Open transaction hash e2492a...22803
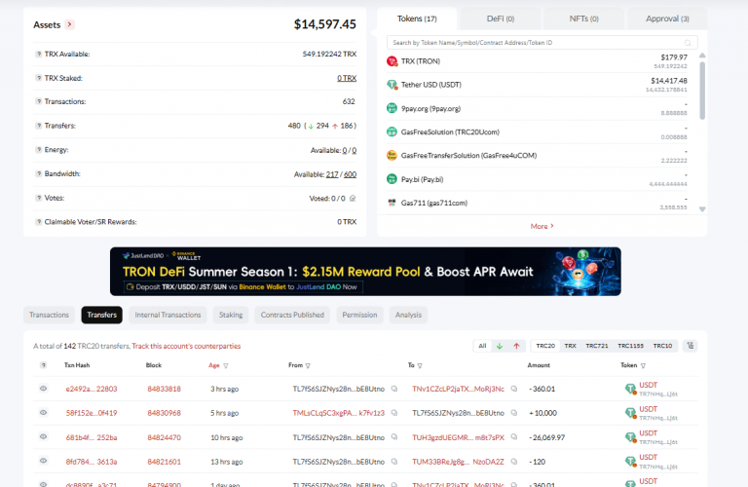 coord(92,389)
